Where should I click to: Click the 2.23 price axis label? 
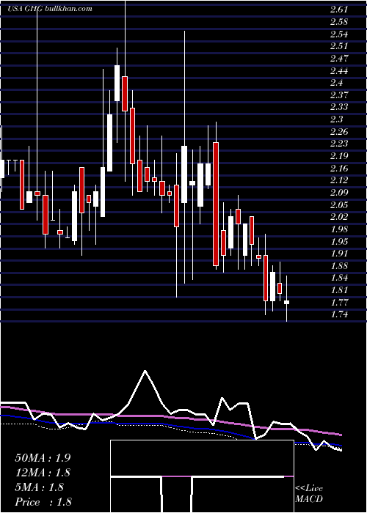(x=338, y=144)
